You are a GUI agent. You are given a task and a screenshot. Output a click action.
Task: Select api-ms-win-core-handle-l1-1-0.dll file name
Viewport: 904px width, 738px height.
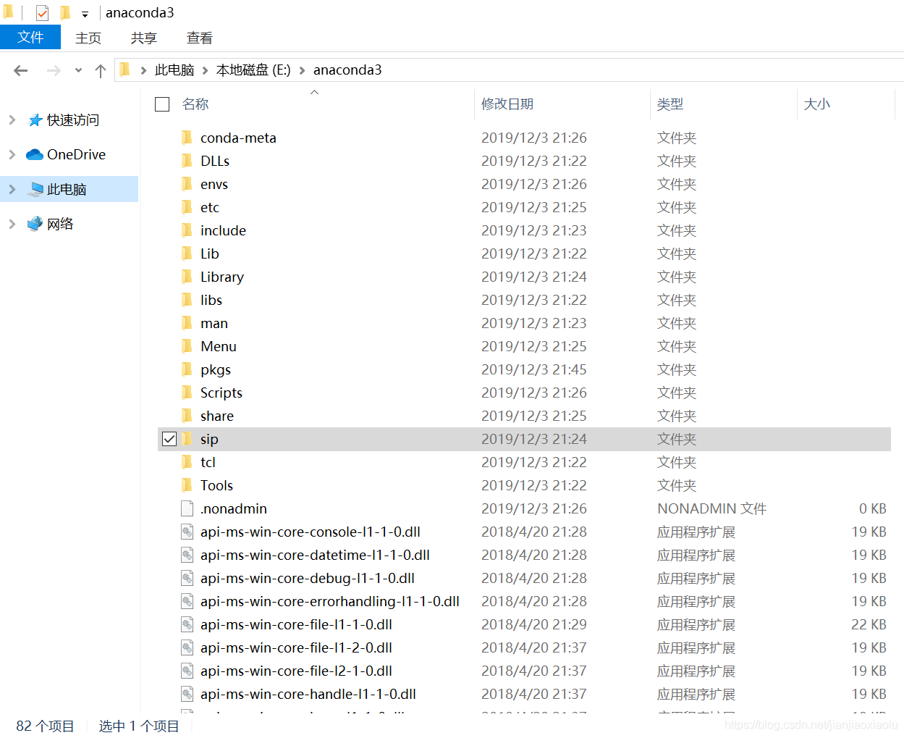coord(308,694)
